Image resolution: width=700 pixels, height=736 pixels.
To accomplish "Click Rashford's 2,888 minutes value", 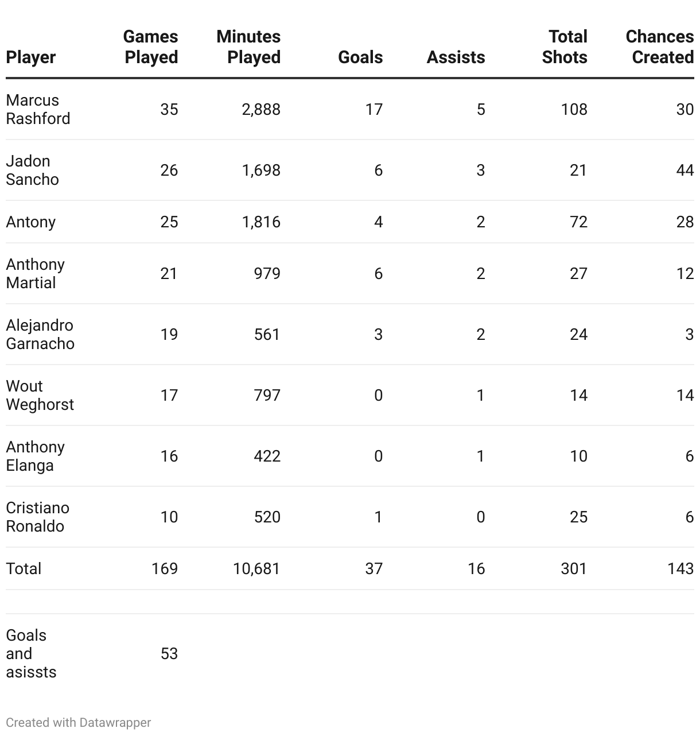I will [x=261, y=109].
